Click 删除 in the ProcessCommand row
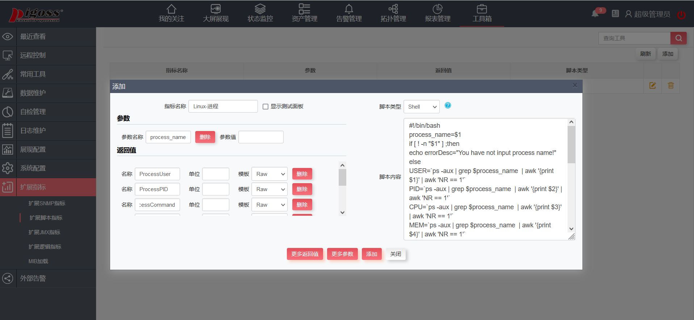Viewport: 694px width, 320px height. [302, 205]
